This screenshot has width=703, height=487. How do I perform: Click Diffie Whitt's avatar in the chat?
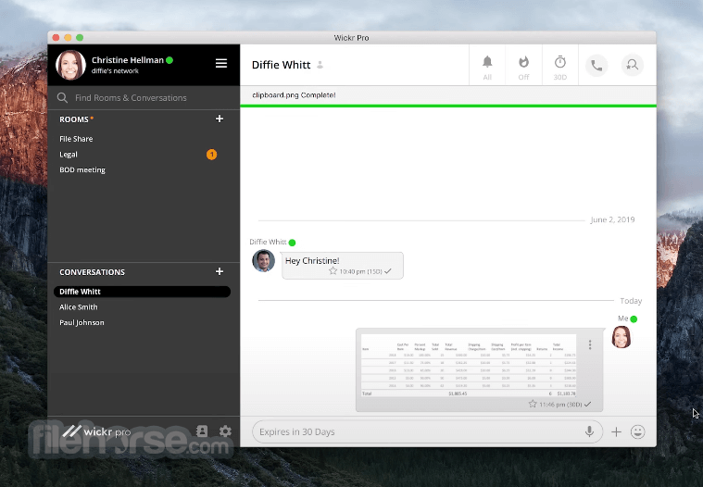264,261
